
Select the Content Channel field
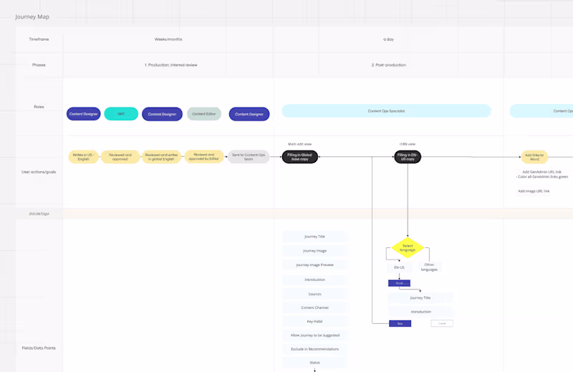pos(314,307)
